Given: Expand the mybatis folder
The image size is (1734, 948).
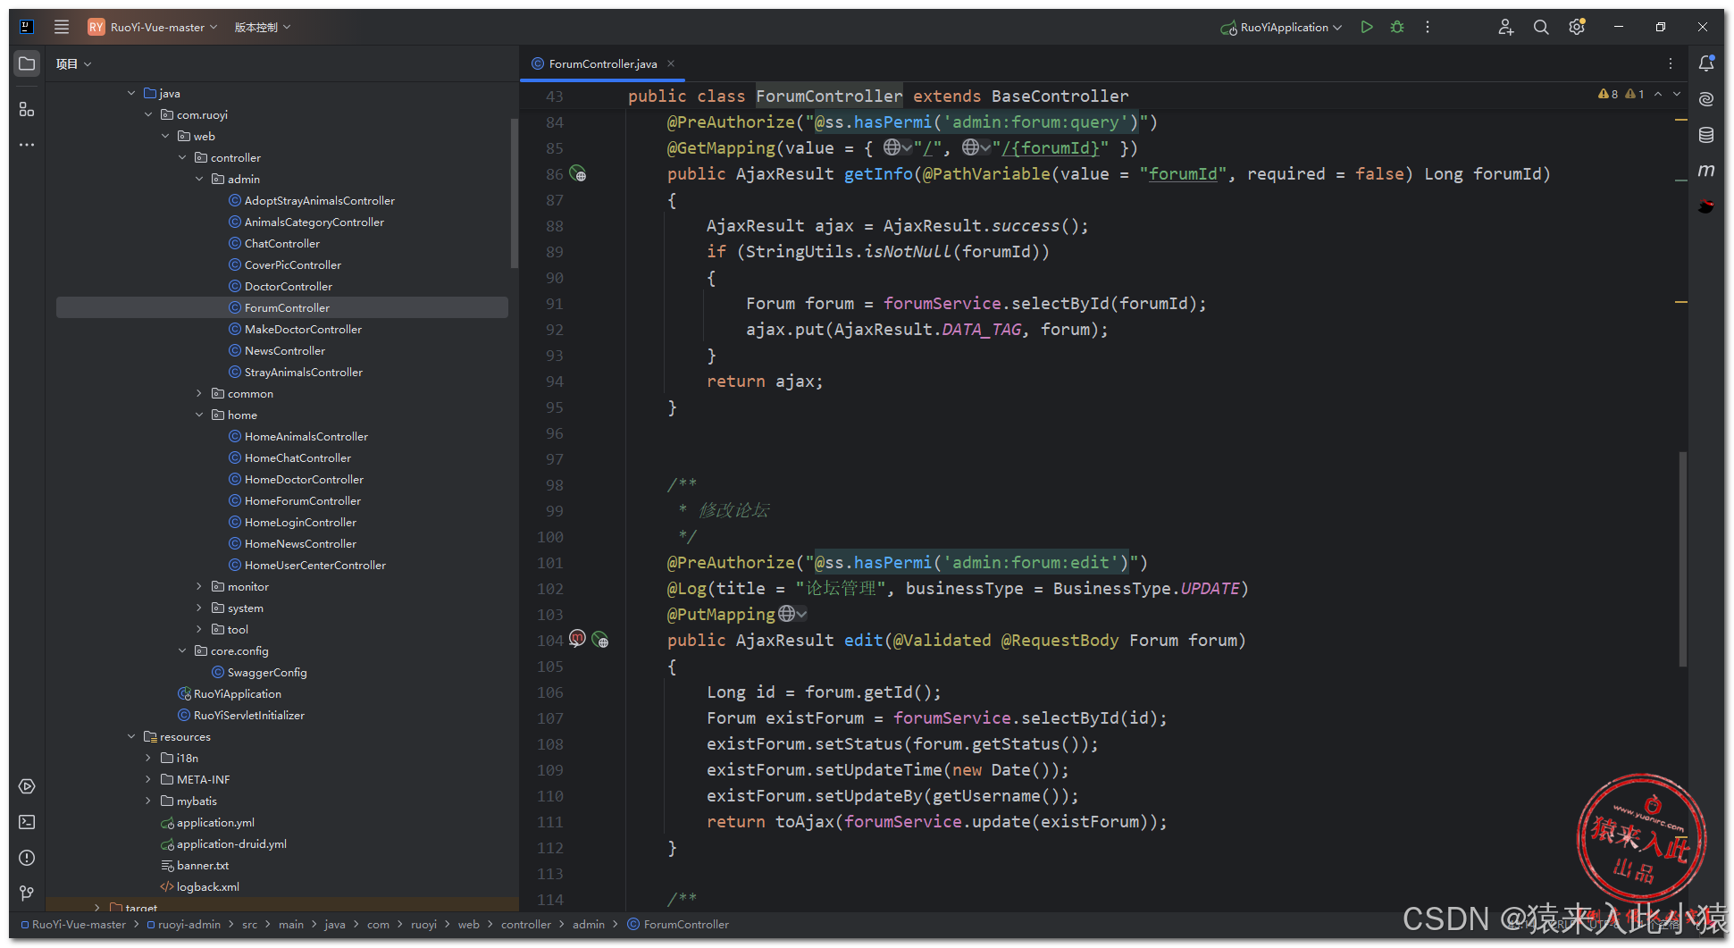Looking at the screenshot, I should pyautogui.click(x=148, y=801).
